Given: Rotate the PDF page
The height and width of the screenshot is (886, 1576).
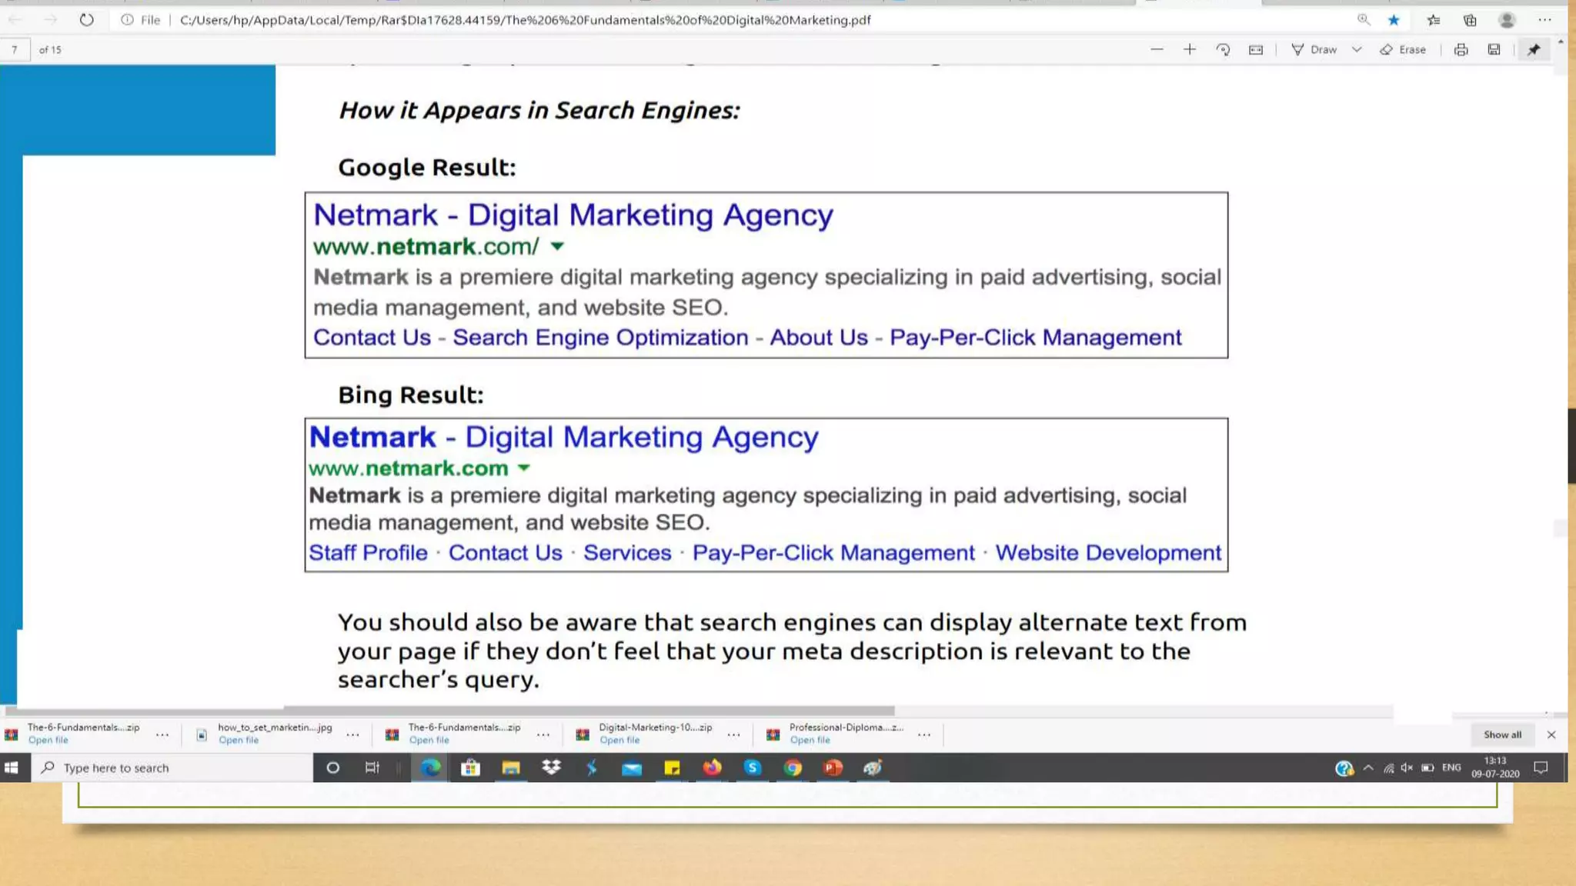Looking at the screenshot, I should pyautogui.click(x=1223, y=49).
